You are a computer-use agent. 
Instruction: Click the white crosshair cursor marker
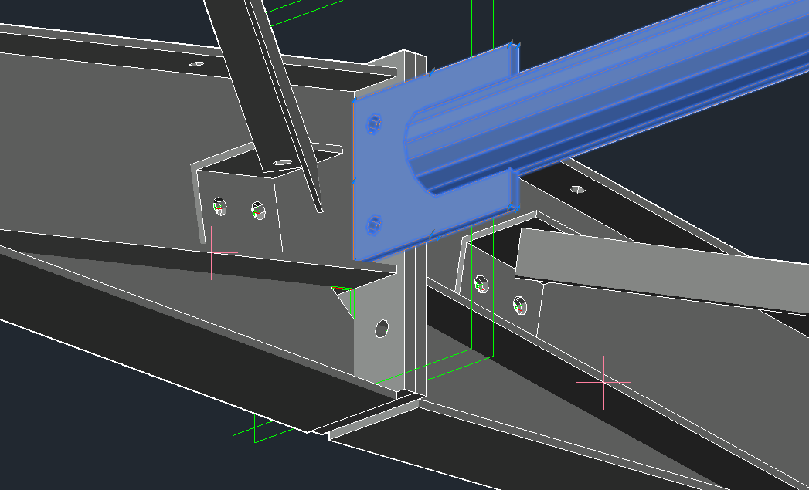tap(603, 382)
